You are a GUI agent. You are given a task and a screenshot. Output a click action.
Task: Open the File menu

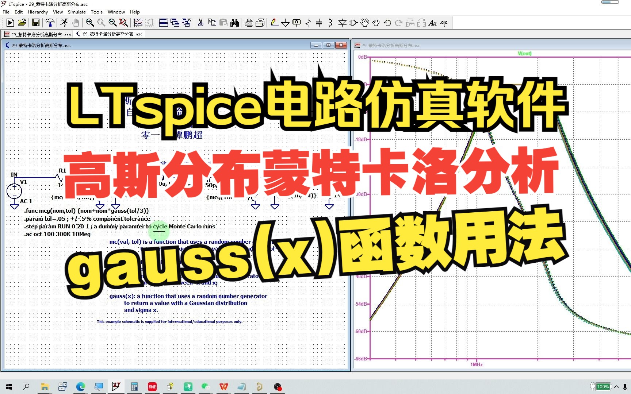coord(6,12)
